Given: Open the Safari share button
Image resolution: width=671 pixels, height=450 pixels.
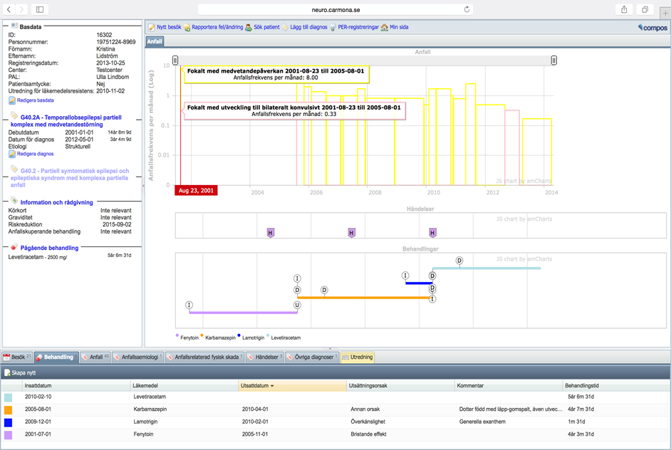Looking at the screenshot, I should [624, 9].
